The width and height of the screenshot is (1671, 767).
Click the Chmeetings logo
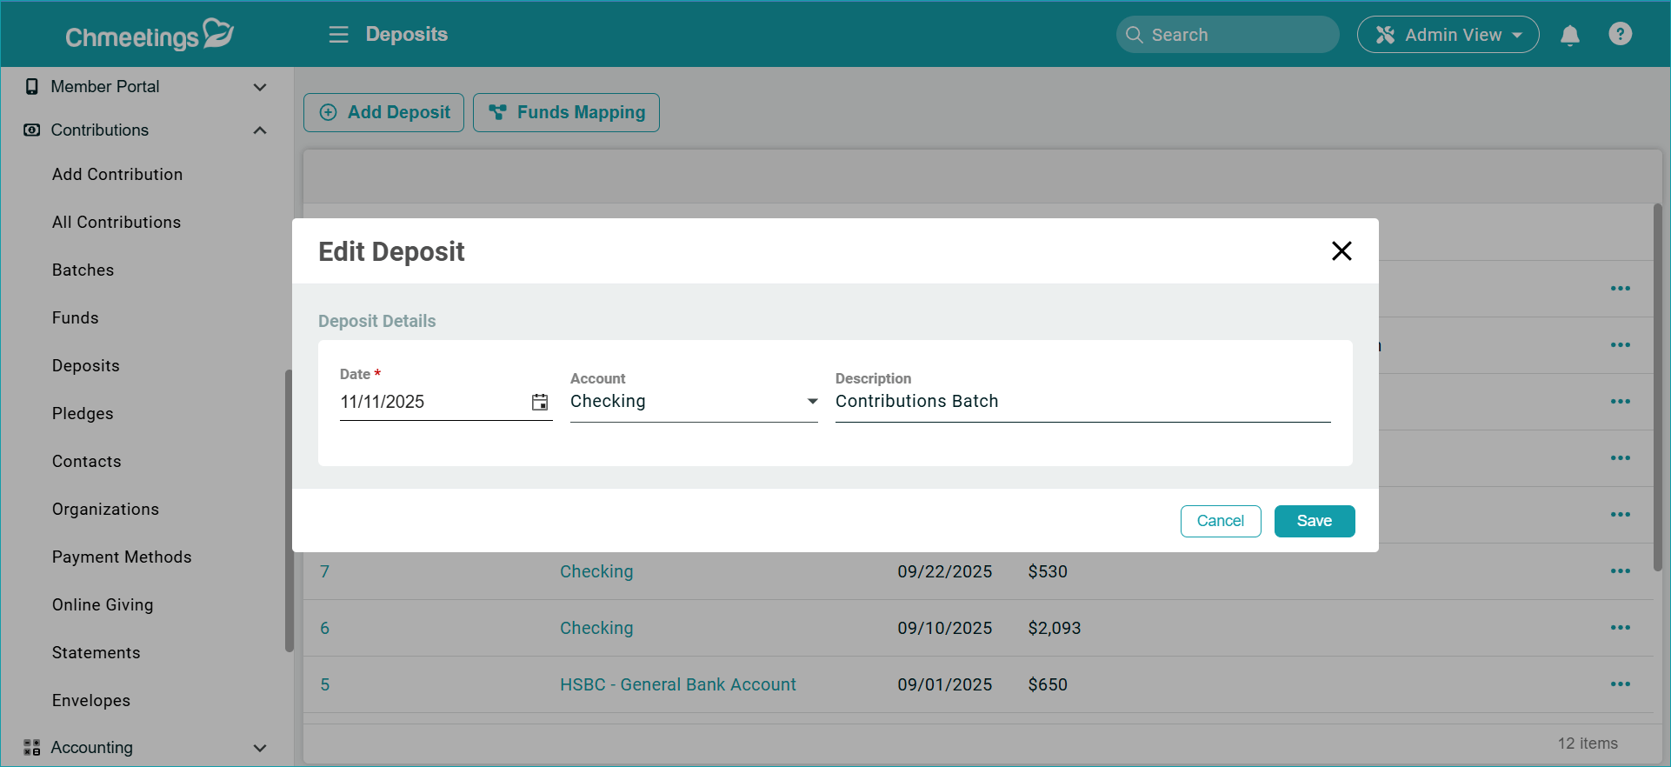click(150, 35)
